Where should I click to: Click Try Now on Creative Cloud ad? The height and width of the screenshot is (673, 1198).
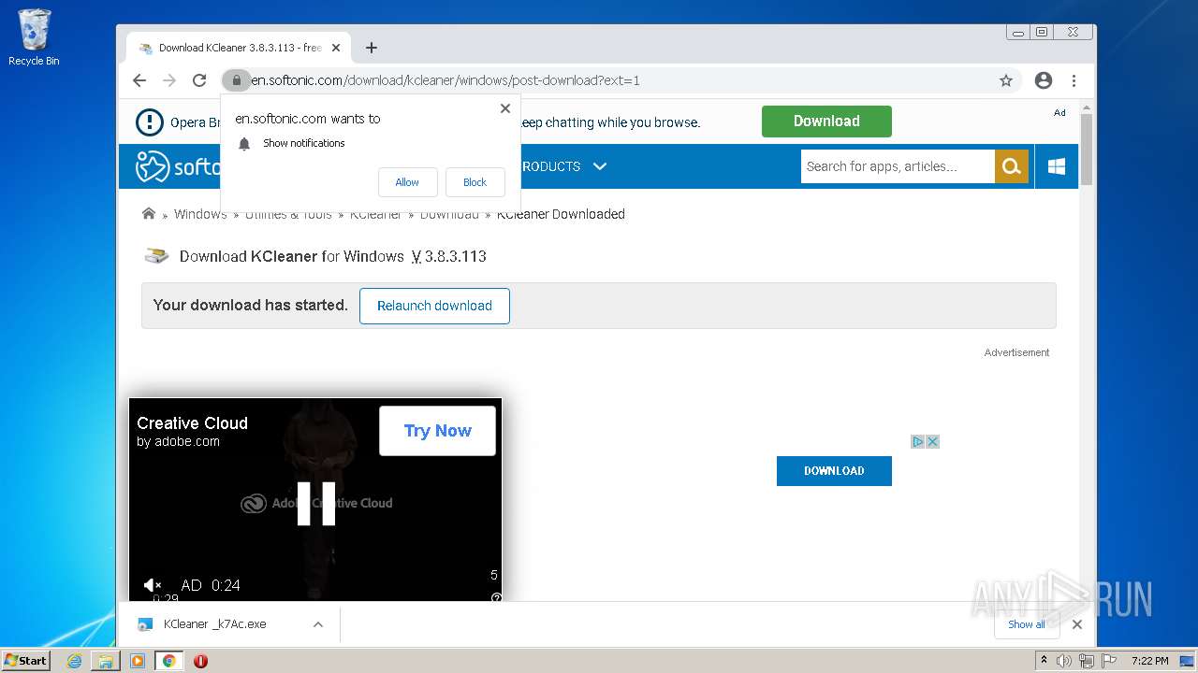[x=437, y=431]
